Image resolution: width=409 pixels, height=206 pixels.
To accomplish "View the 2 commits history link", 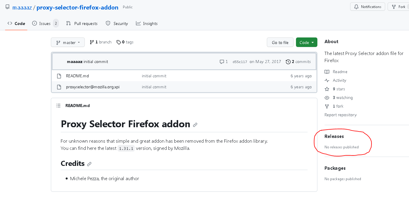I will 298,62.
